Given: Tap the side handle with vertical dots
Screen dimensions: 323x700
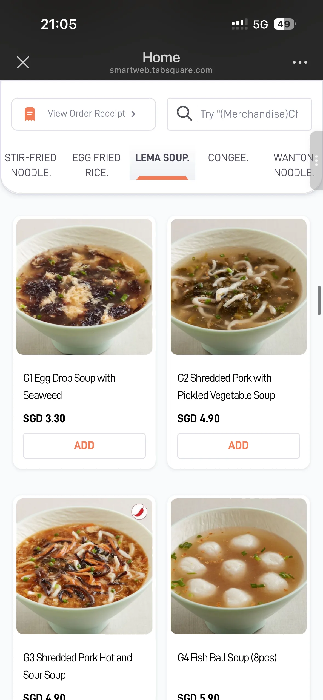Looking at the screenshot, I should (x=316, y=160).
